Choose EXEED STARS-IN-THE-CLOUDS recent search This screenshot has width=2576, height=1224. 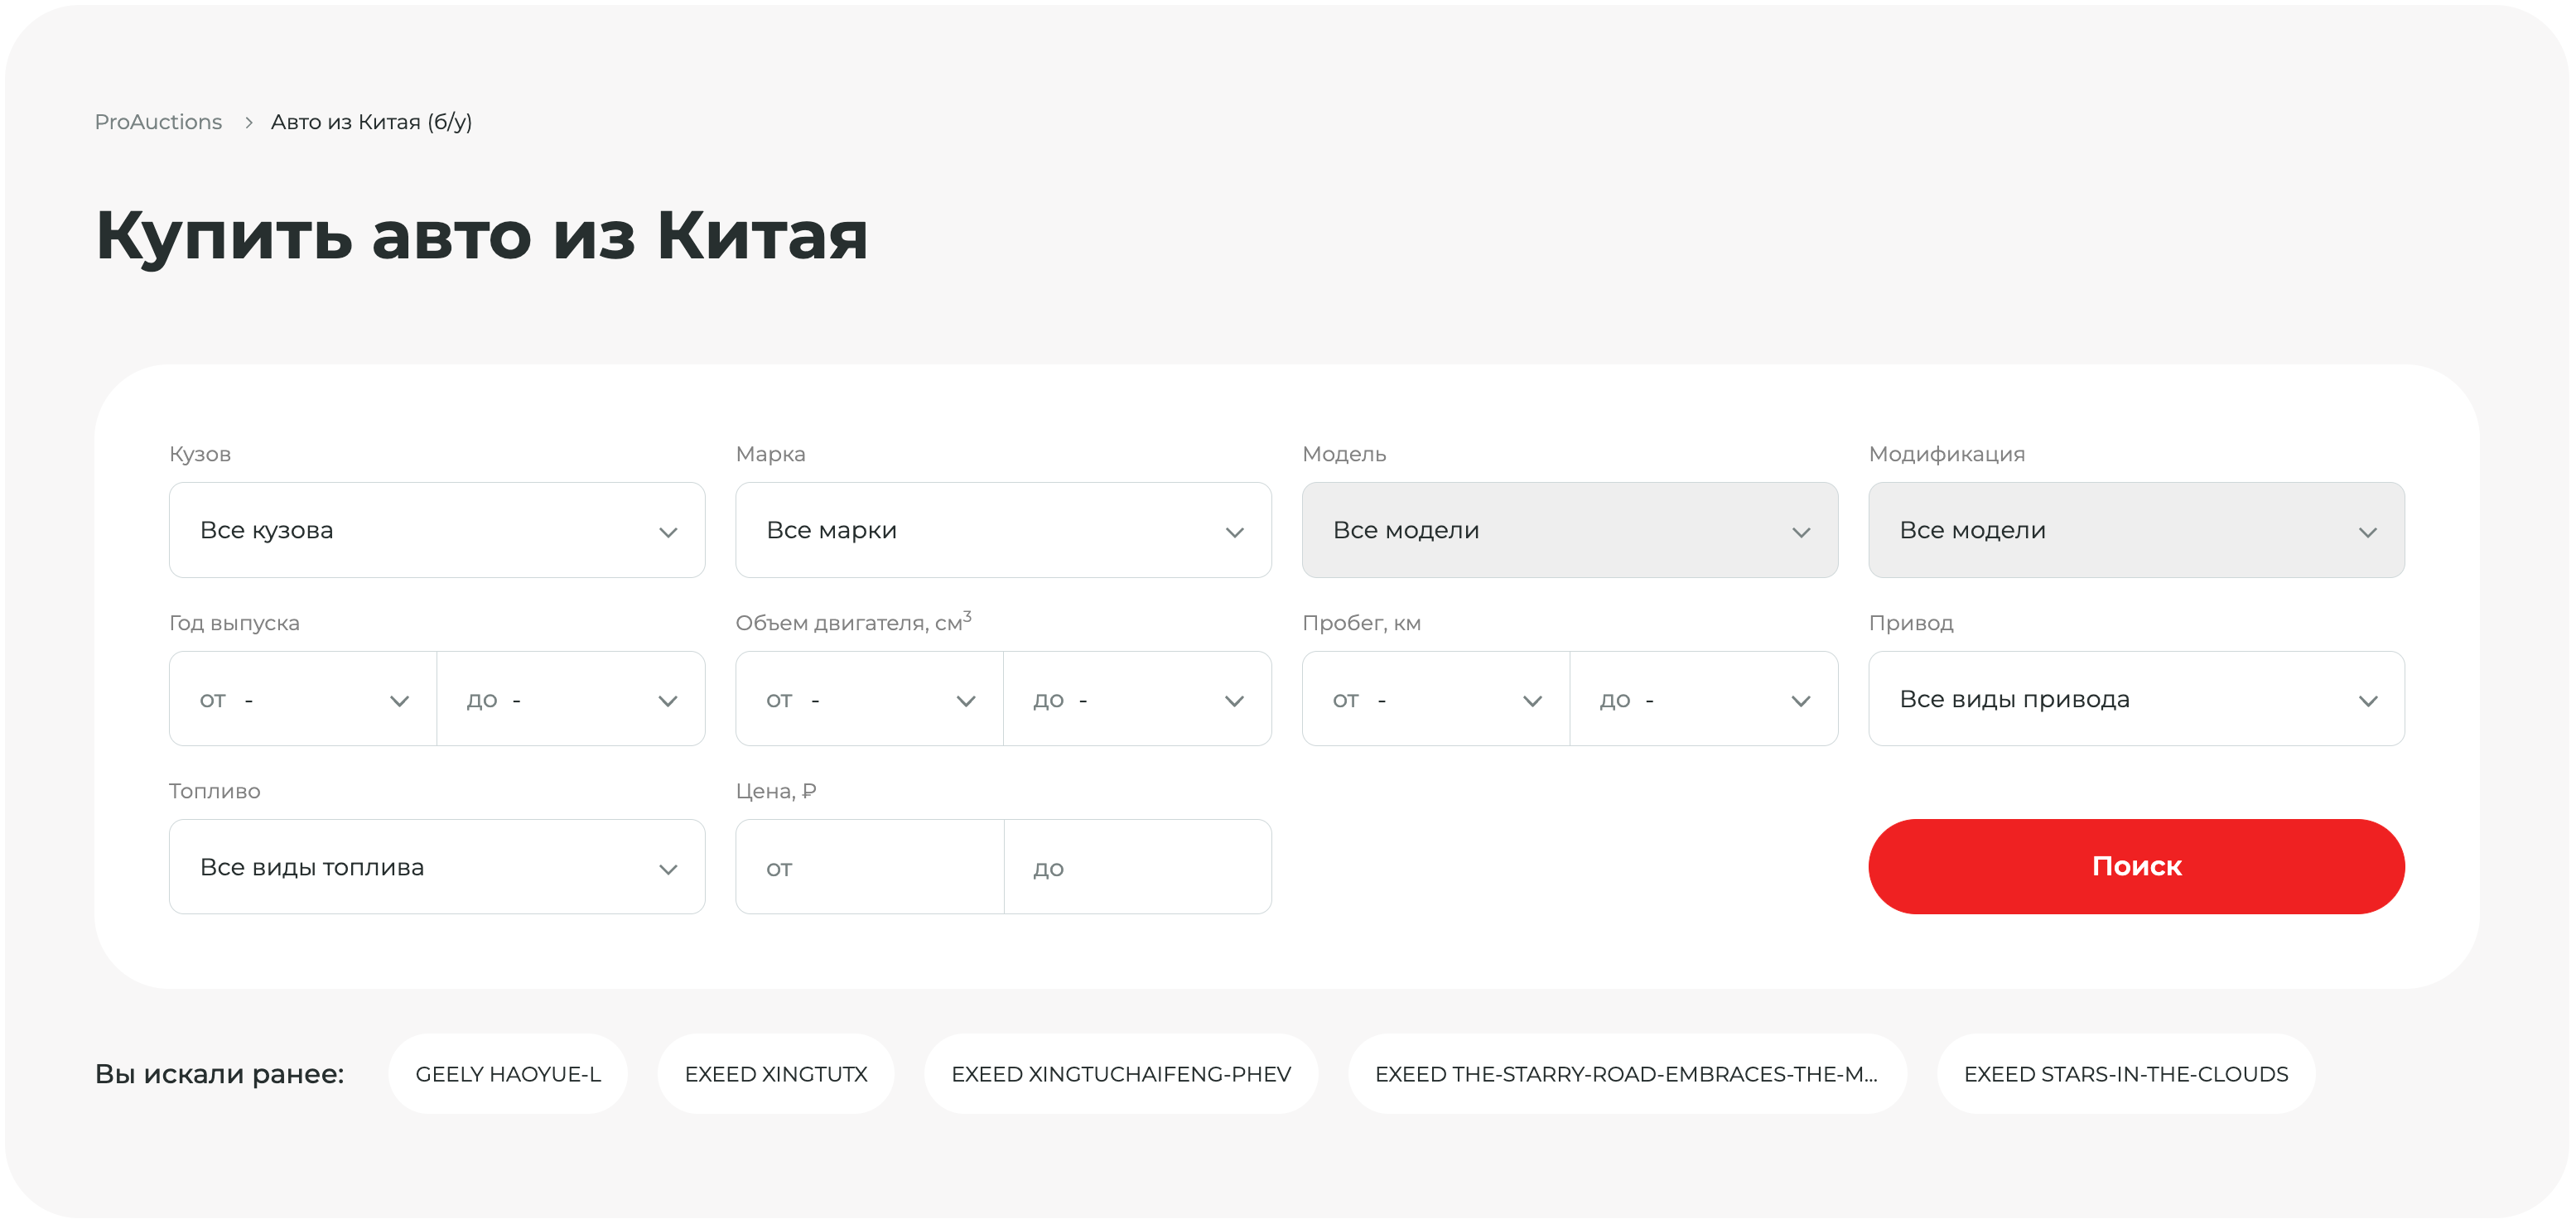[x=2125, y=1074]
